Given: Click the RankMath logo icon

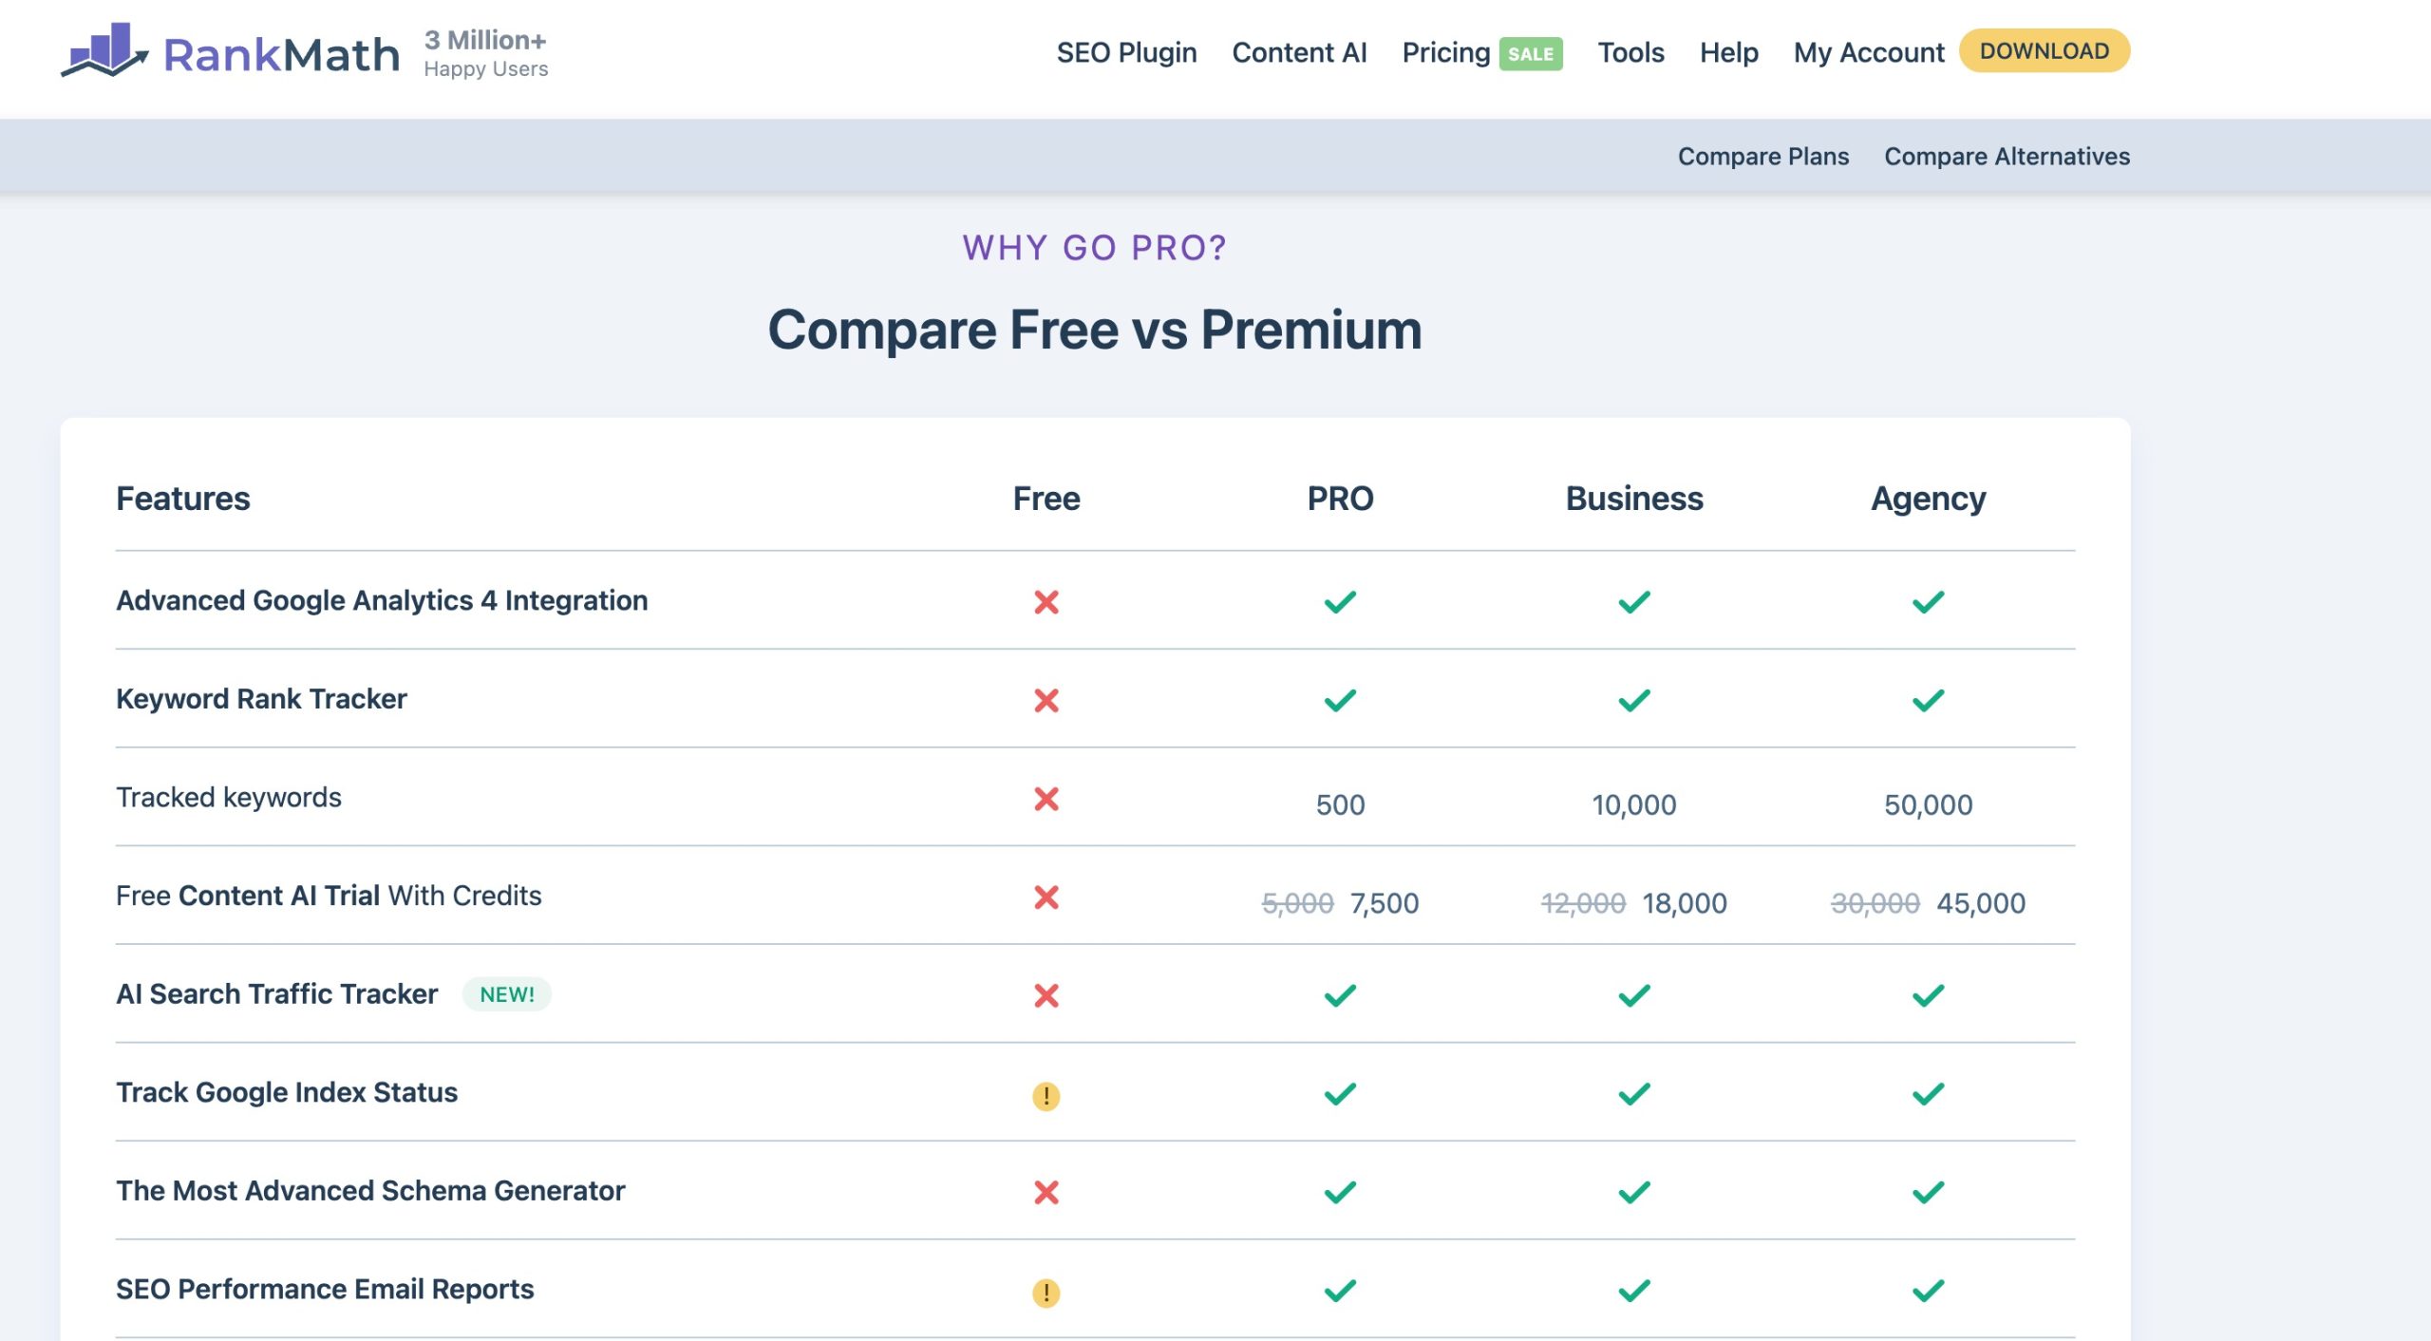Looking at the screenshot, I should 104,49.
